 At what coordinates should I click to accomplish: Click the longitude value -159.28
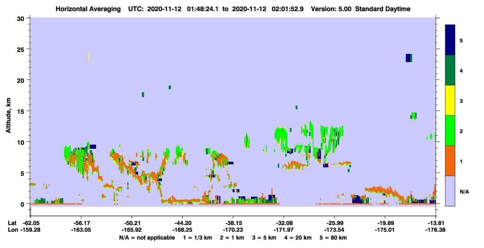tap(30, 230)
